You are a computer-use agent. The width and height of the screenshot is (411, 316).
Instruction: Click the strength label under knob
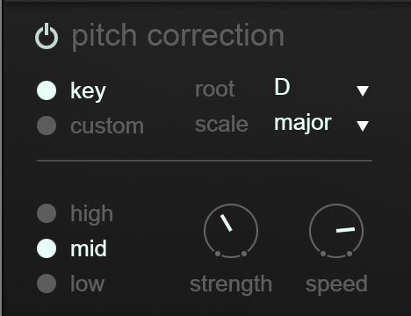tap(231, 284)
